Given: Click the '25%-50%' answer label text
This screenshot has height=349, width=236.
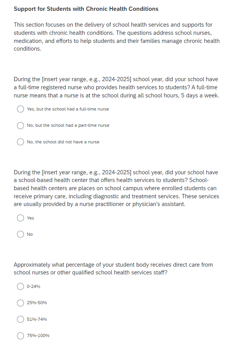Looking at the screenshot, I should 37,303.
